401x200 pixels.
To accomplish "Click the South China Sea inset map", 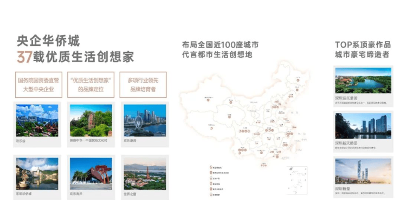I will [297, 181].
